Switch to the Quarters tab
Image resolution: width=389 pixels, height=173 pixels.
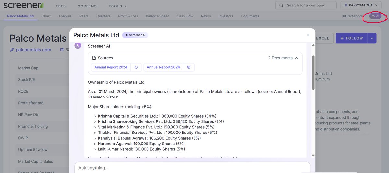(103, 16)
